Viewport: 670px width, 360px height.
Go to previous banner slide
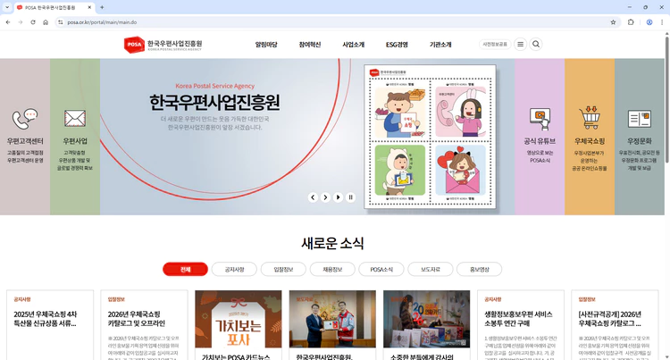pos(313,197)
